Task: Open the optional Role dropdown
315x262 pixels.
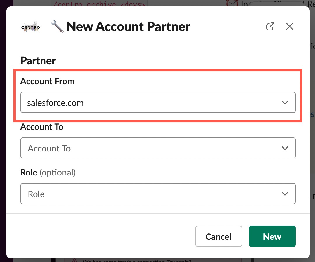Action: (x=158, y=194)
